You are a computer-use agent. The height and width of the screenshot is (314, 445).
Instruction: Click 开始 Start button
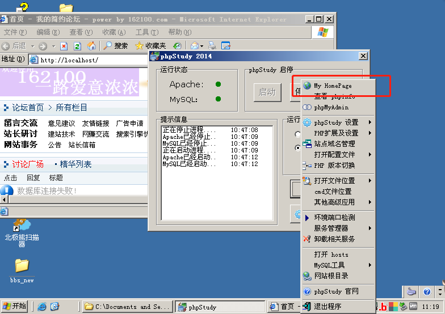[15, 306]
